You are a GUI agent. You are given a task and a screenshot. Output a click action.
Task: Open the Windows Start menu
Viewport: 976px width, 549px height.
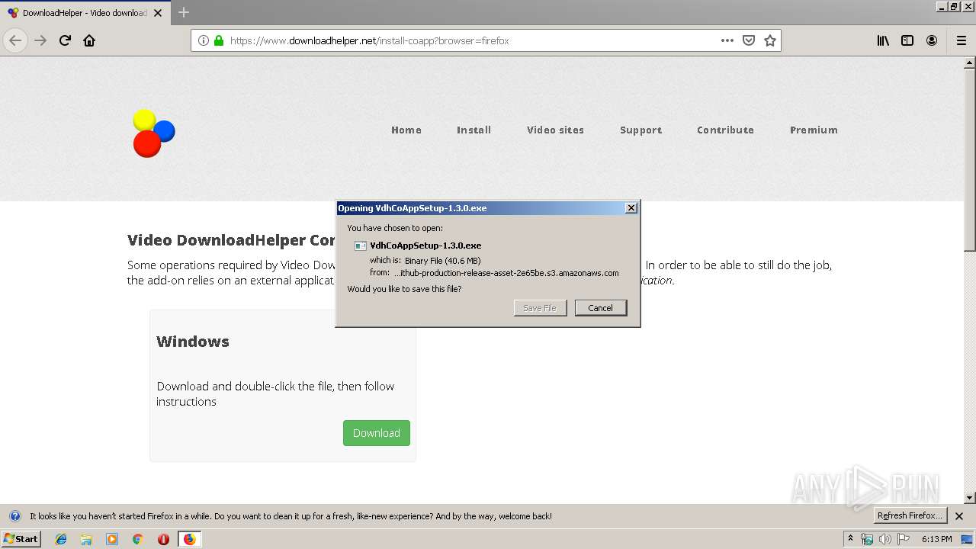[21, 539]
